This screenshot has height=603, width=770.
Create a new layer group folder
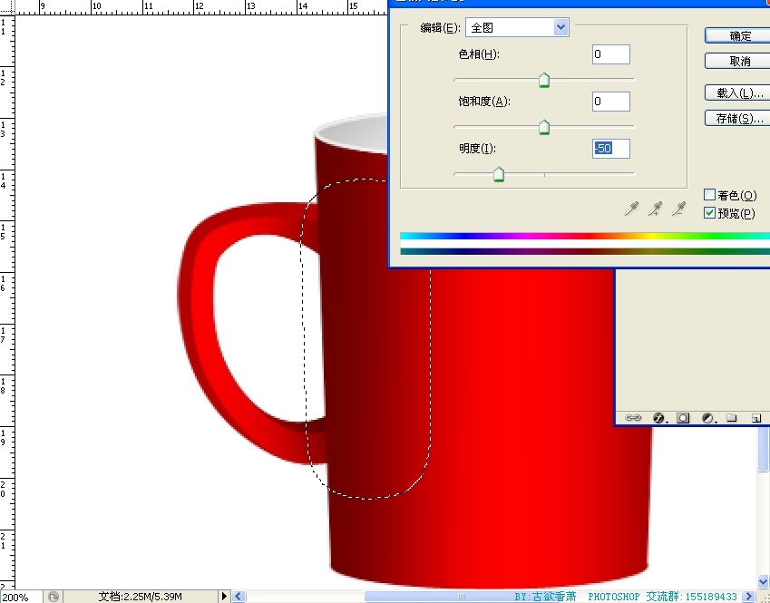click(732, 418)
